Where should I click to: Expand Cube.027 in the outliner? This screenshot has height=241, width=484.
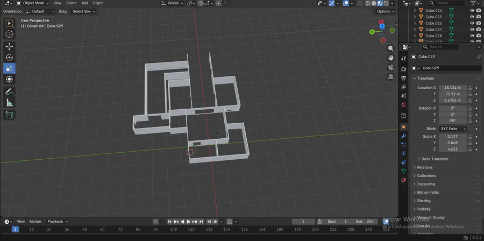(x=415, y=30)
